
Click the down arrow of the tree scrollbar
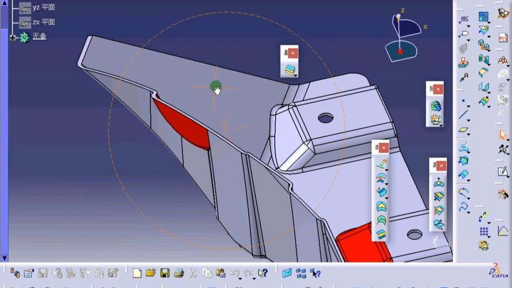click(4, 258)
